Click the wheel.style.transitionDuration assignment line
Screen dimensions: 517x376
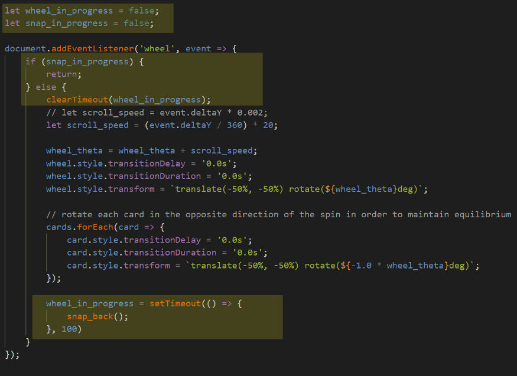point(149,176)
